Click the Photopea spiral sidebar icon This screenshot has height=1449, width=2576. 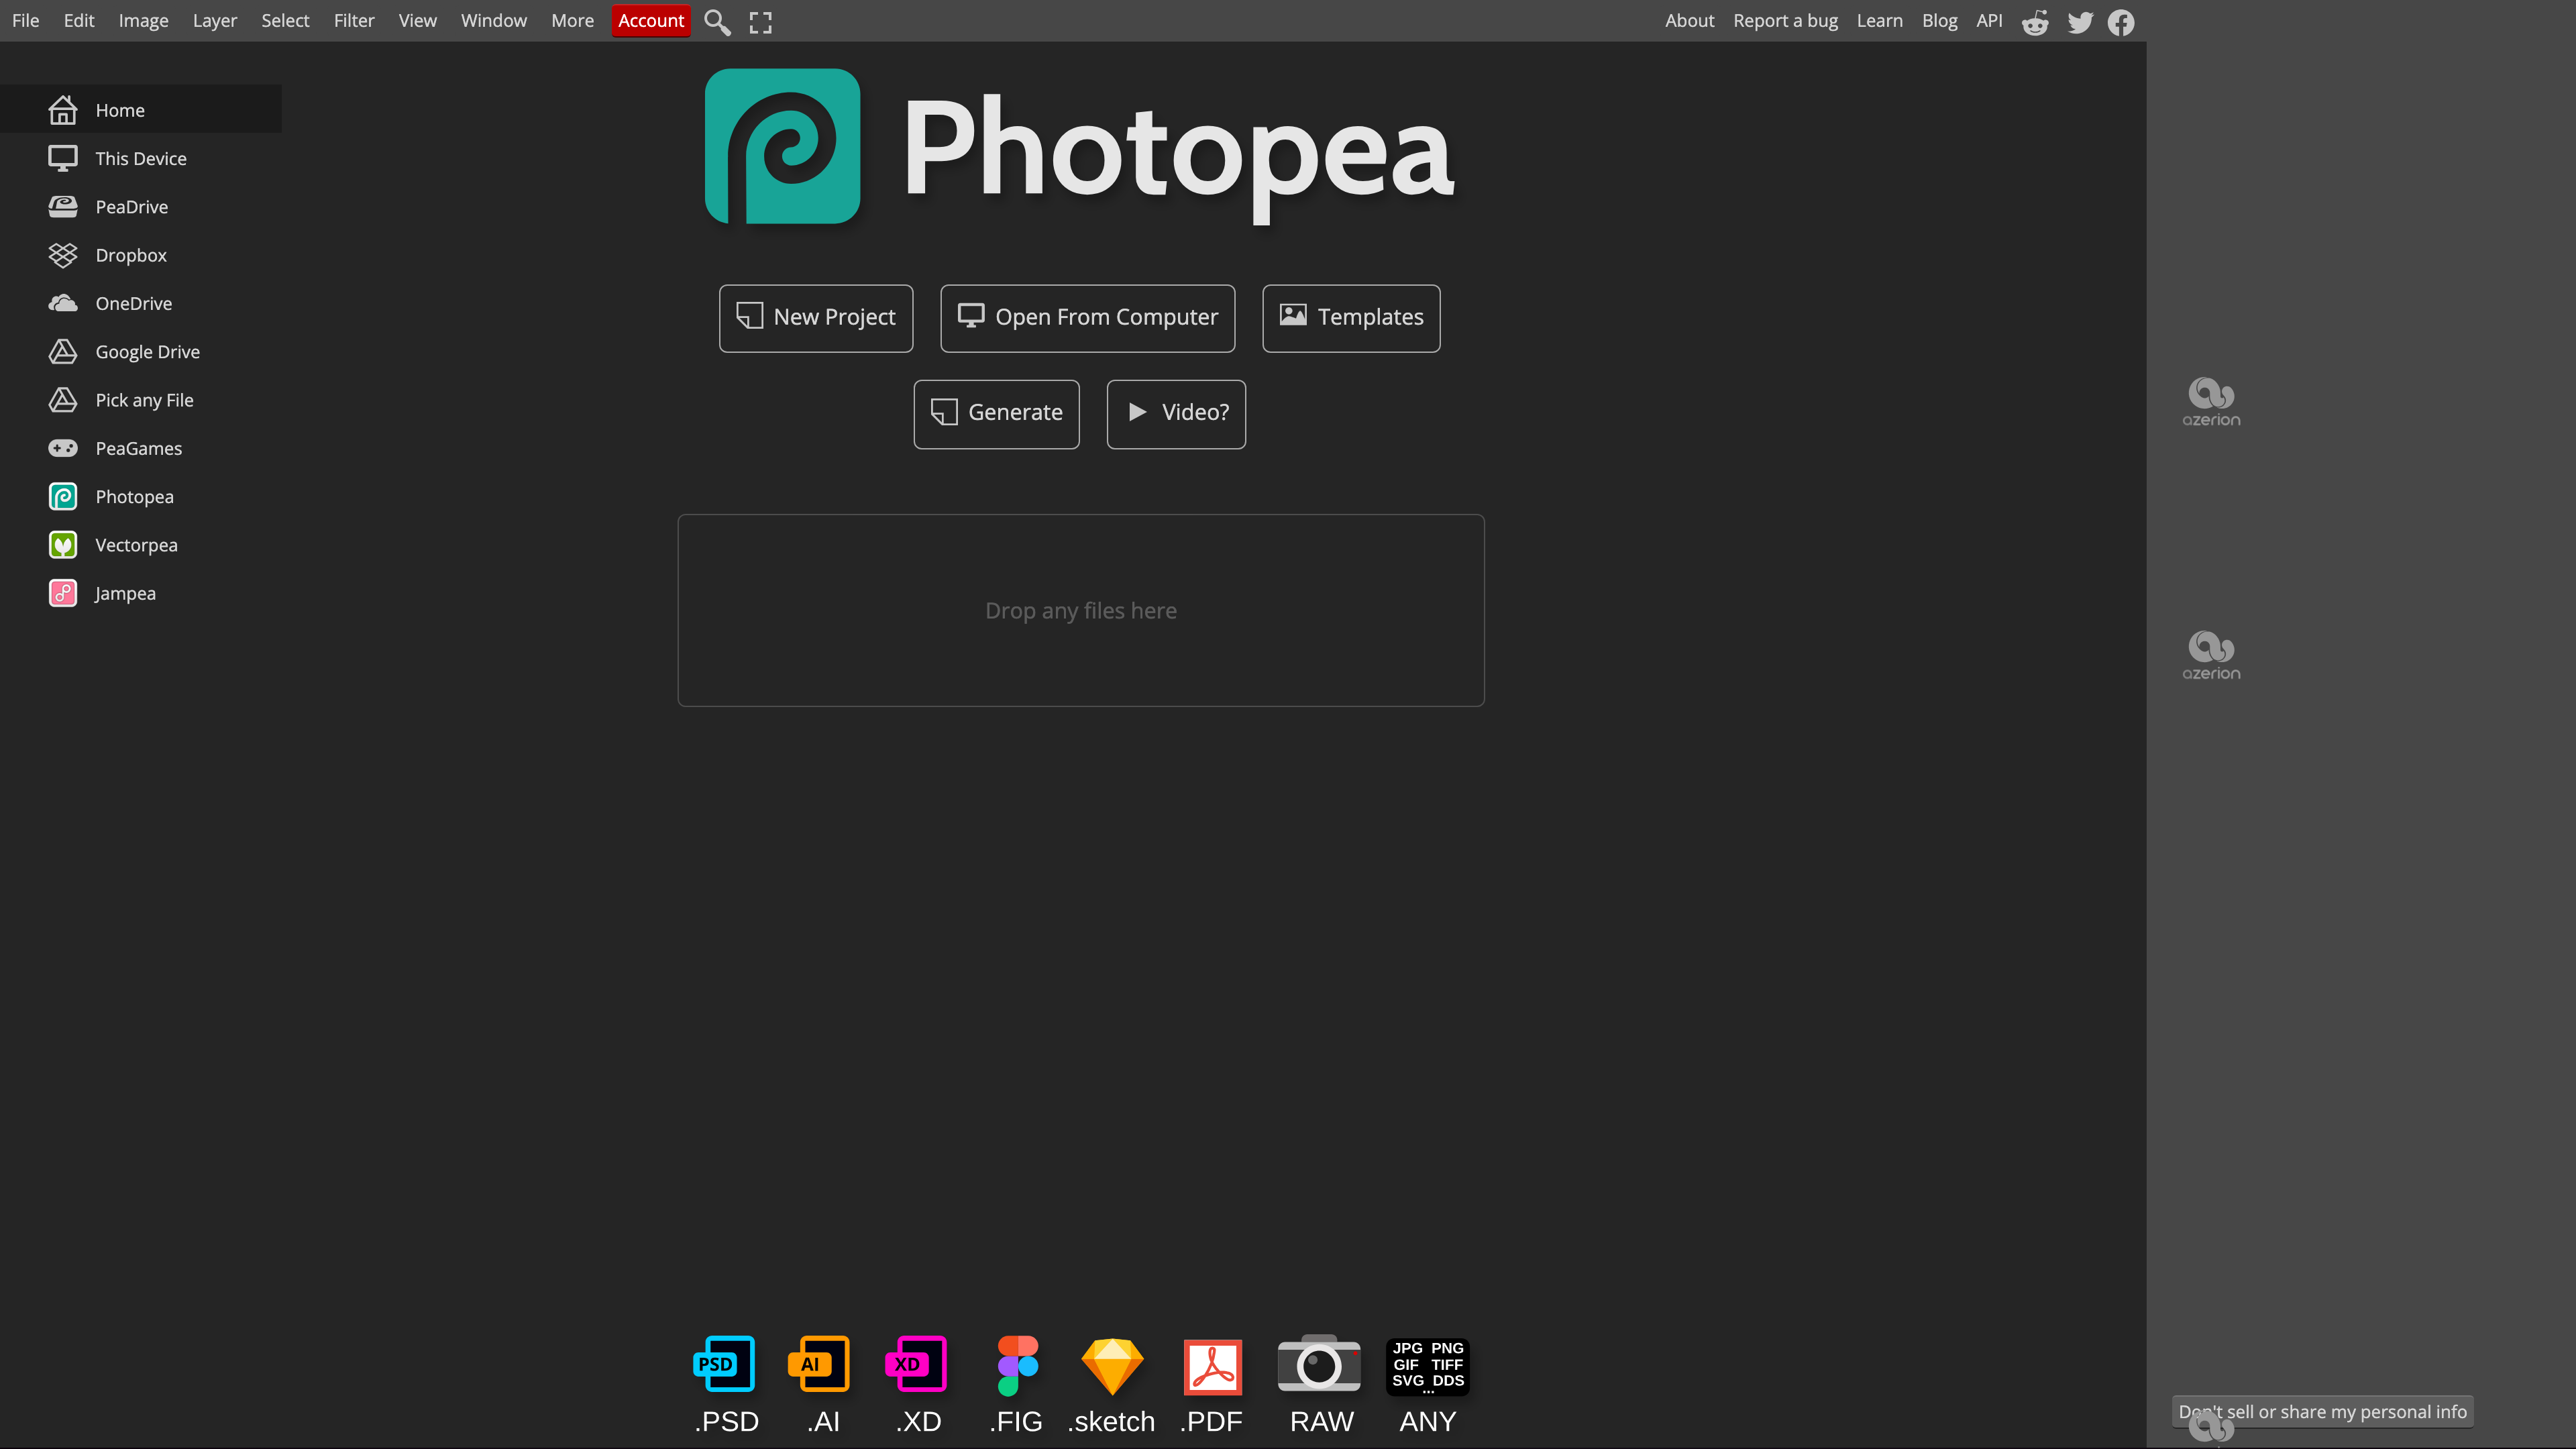click(63, 496)
